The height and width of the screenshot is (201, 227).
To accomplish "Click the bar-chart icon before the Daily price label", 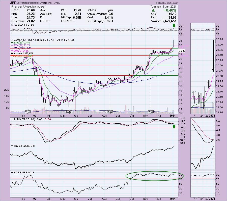I will click(12, 40).
